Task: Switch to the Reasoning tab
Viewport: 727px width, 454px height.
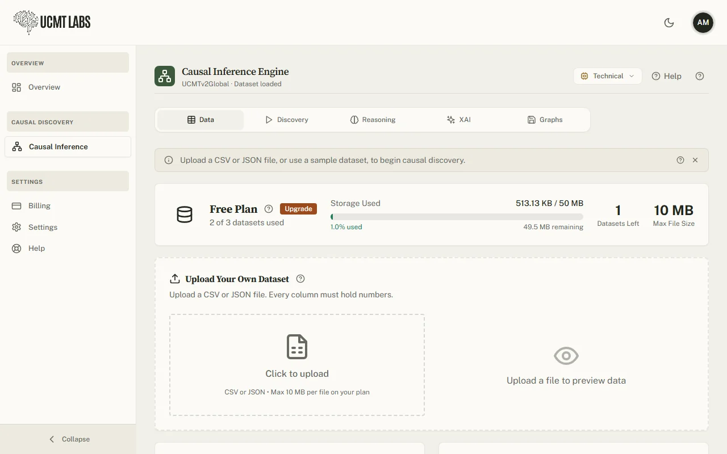Action: click(x=373, y=120)
